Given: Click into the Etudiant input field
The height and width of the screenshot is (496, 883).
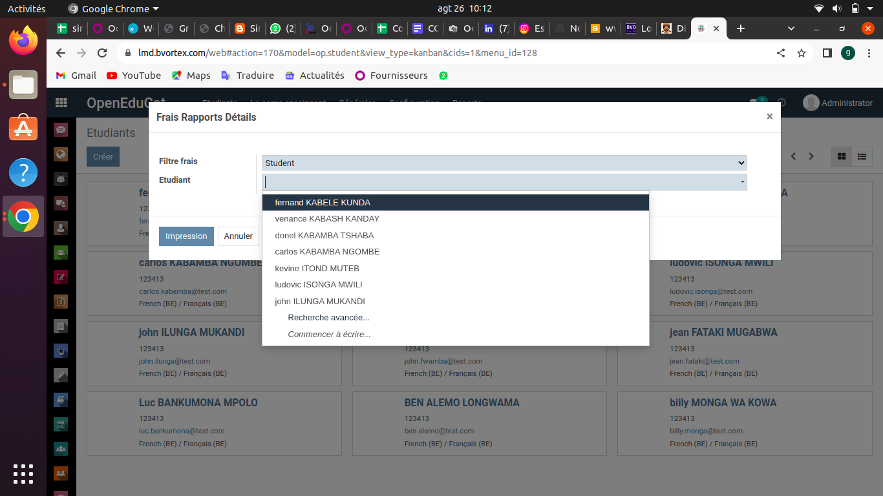Looking at the screenshot, I should (498, 182).
